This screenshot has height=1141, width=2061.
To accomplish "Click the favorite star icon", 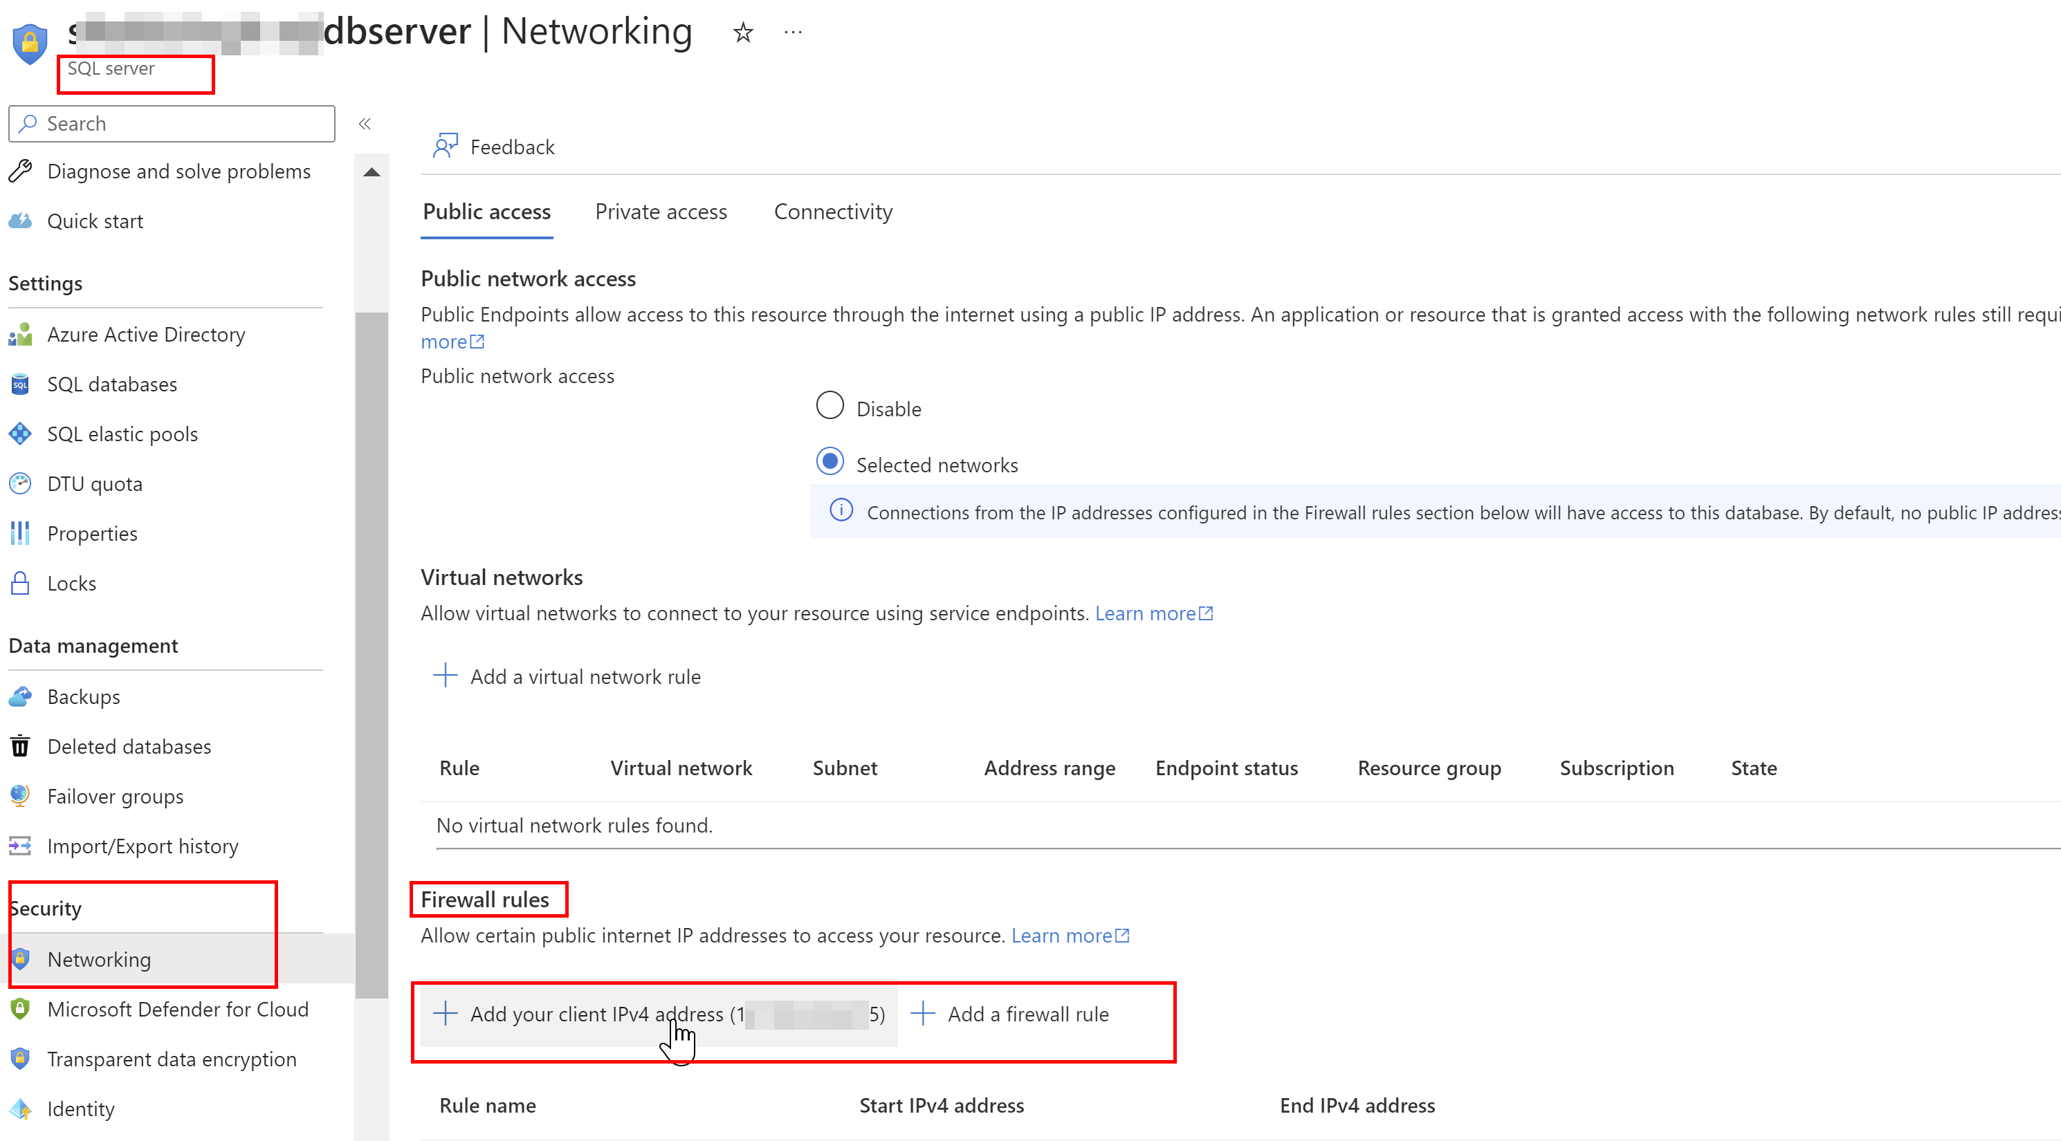I will 742,33.
